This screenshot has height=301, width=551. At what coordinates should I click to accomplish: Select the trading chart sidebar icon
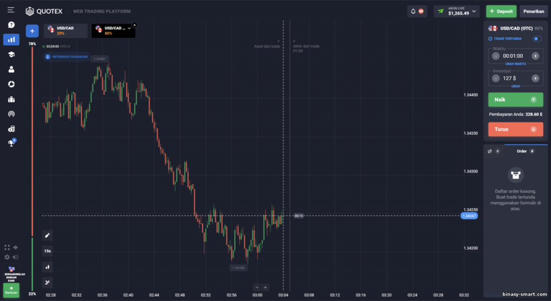11,40
